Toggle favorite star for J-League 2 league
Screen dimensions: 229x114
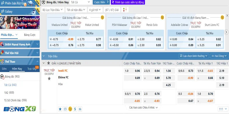click(48, 63)
